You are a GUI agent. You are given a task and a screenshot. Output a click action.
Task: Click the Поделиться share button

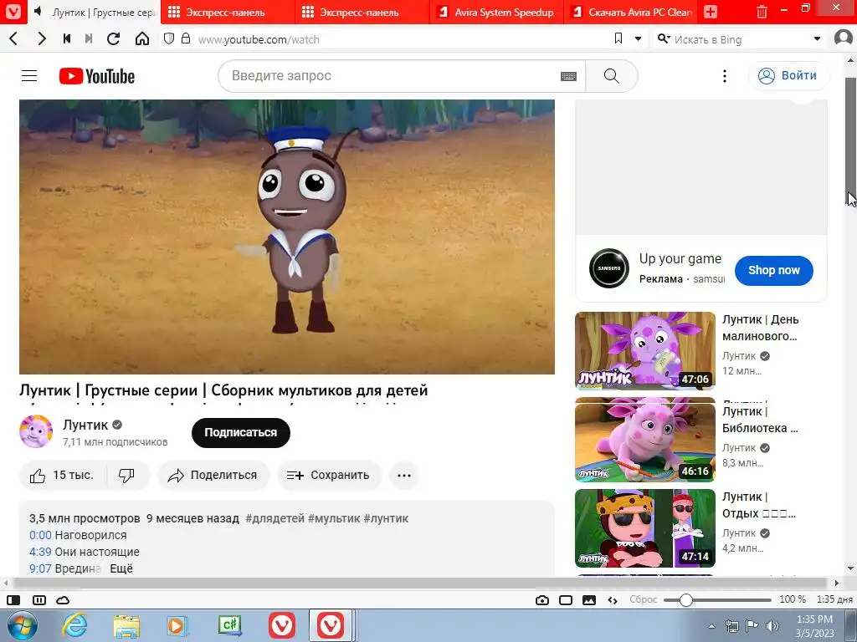(213, 476)
